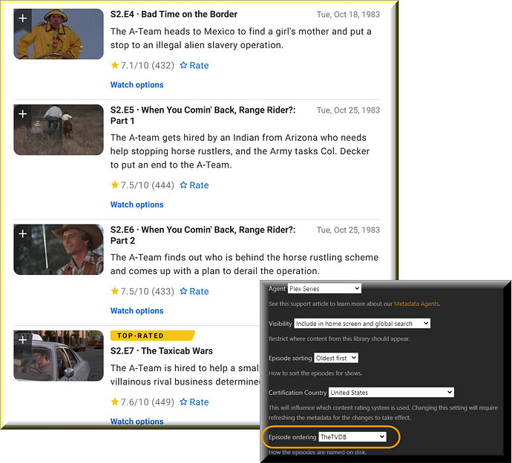Viewport: 512px width, 463px height.
Task: Rate episode S2.E5 with the star
Action: coord(194,185)
